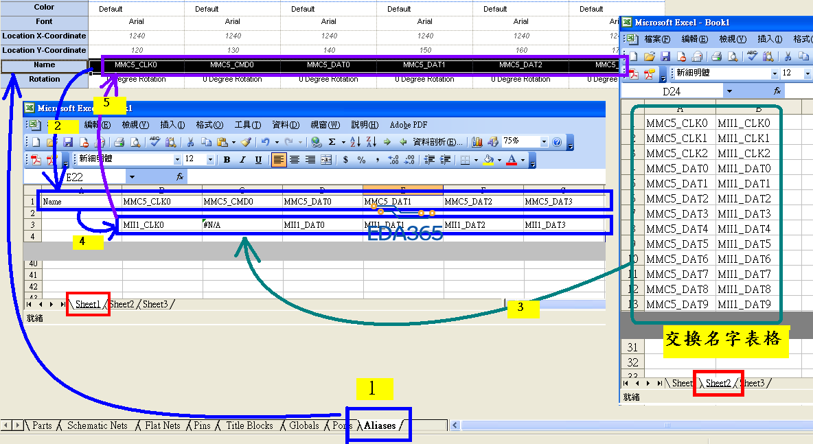The width and height of the screenshot is (813, 444).
Task: Switch to Sheet3 tab in left Excel
Action: pyautogui.click(x=155, y=304)
